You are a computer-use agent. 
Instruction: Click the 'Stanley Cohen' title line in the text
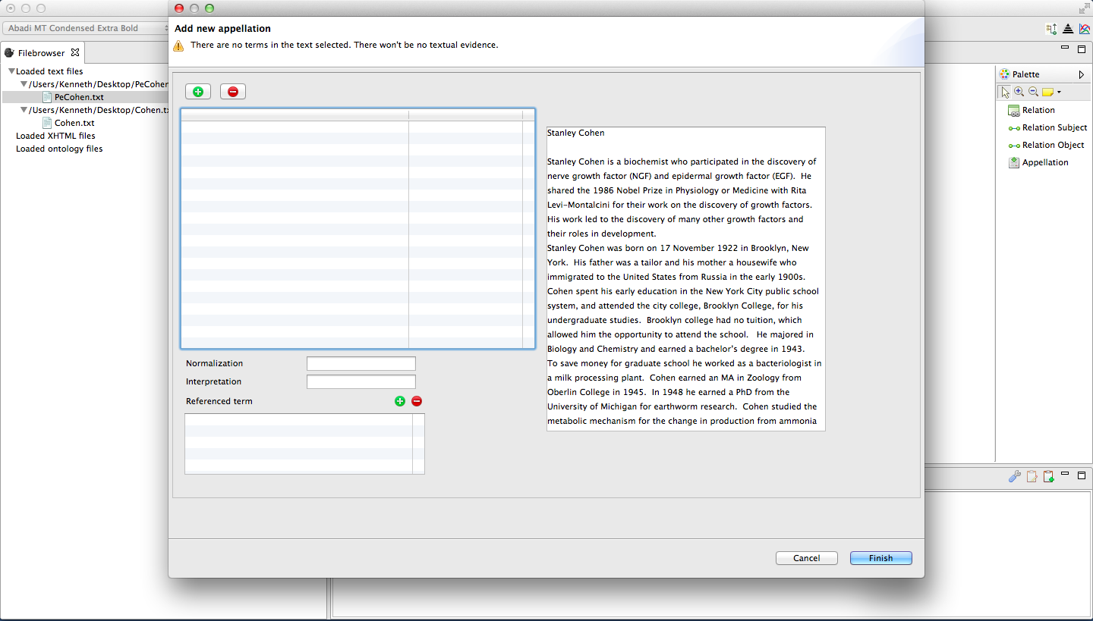point(575,133)
